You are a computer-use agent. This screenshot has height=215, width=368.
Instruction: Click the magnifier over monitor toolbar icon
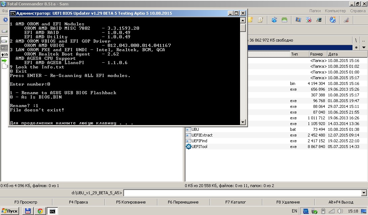319,20
